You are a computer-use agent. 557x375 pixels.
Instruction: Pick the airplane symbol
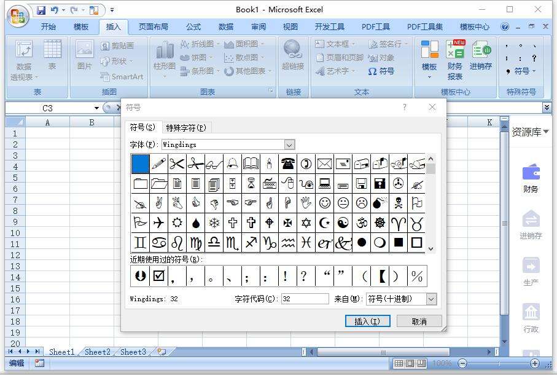(x=158, y=223)
